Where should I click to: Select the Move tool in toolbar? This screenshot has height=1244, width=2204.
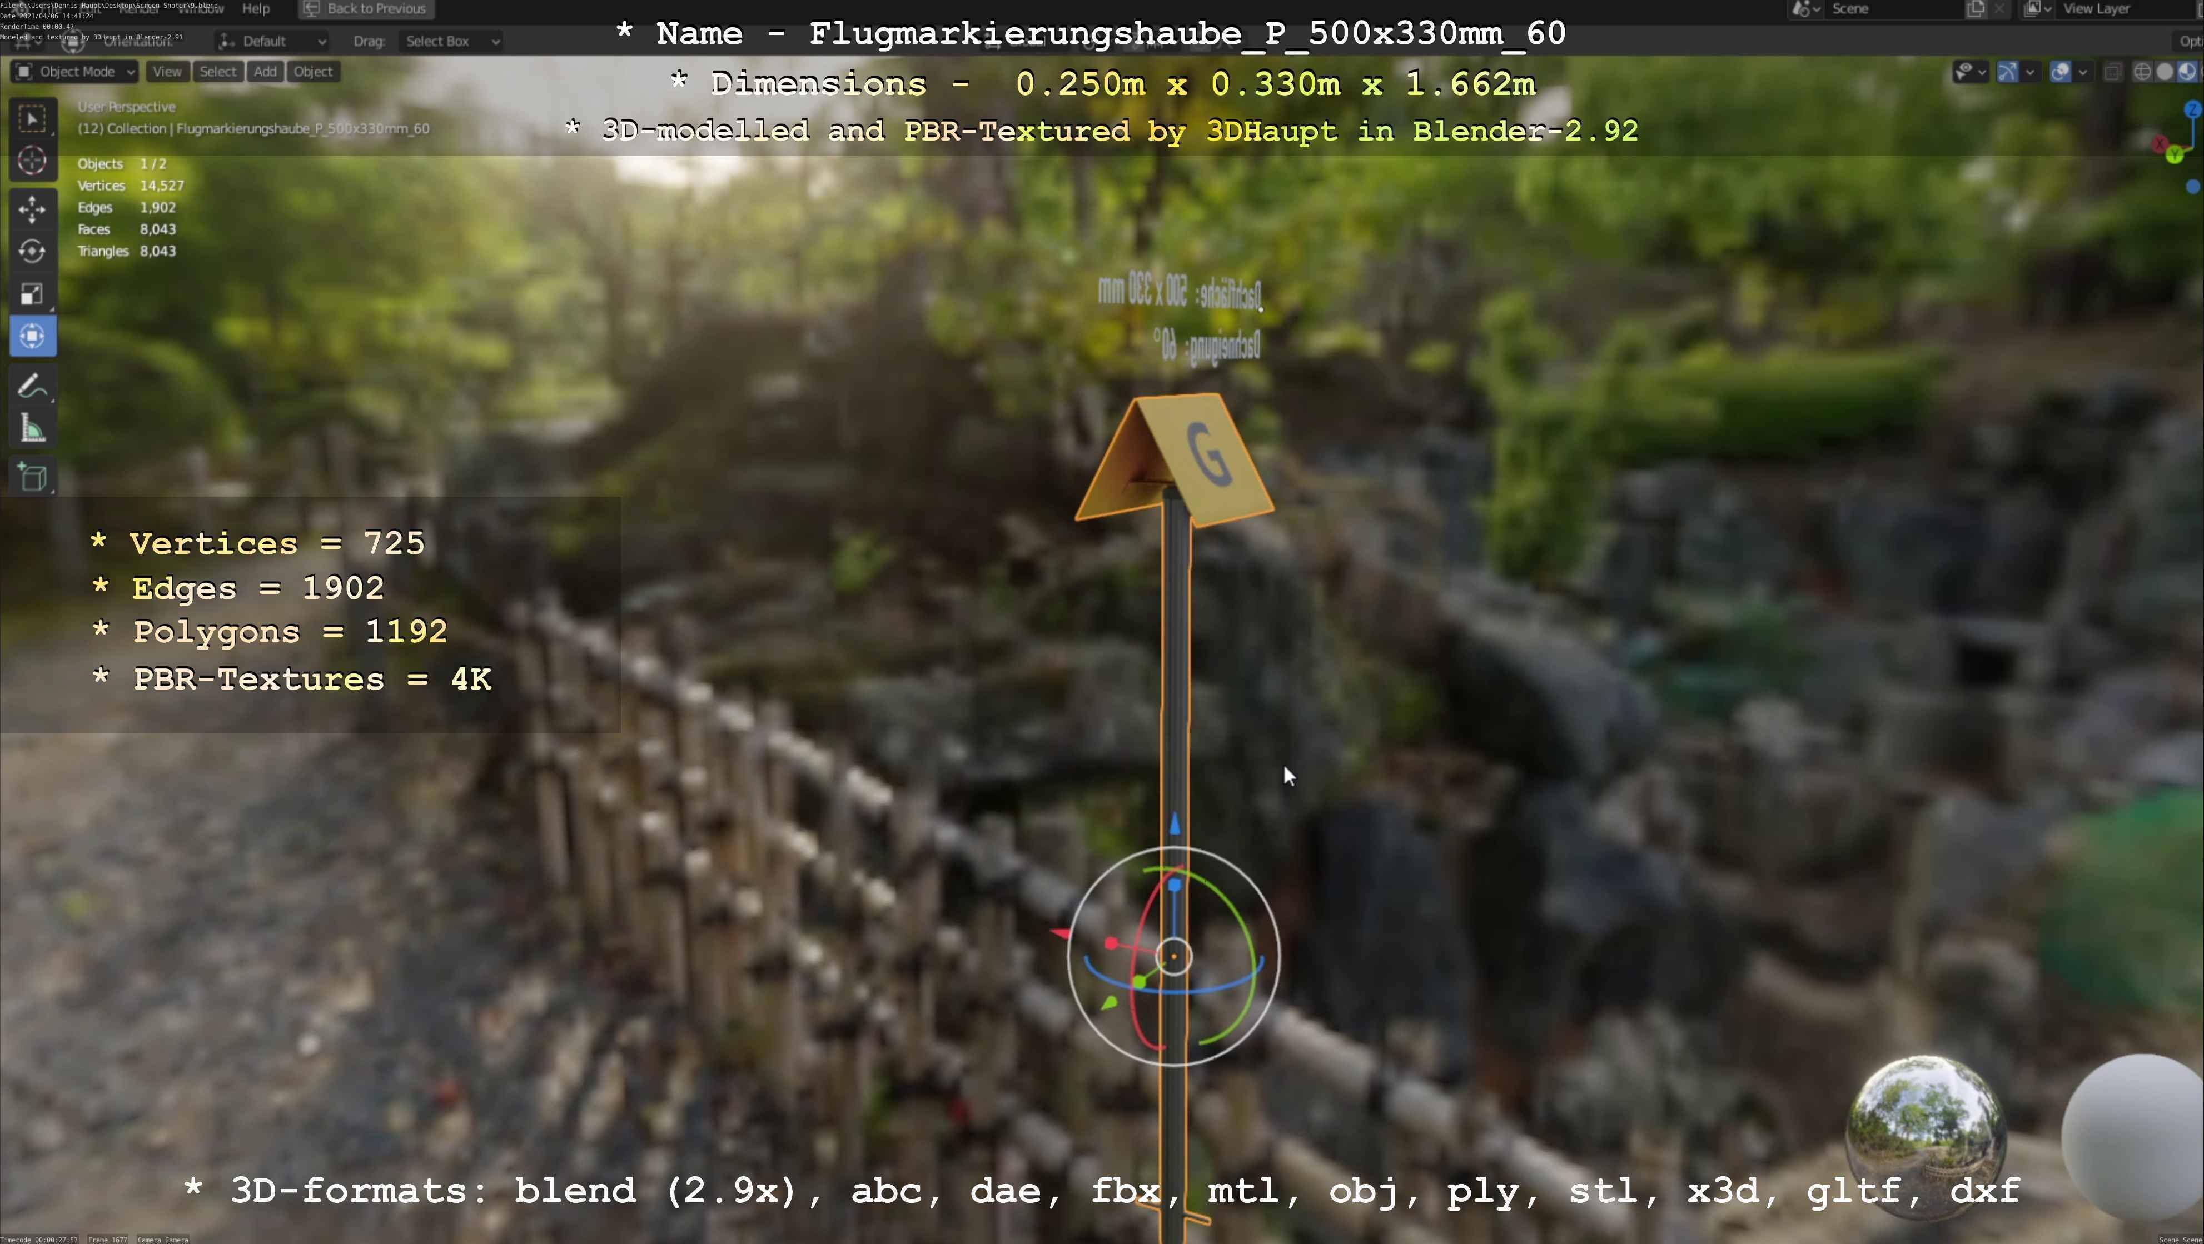(32, 208)
